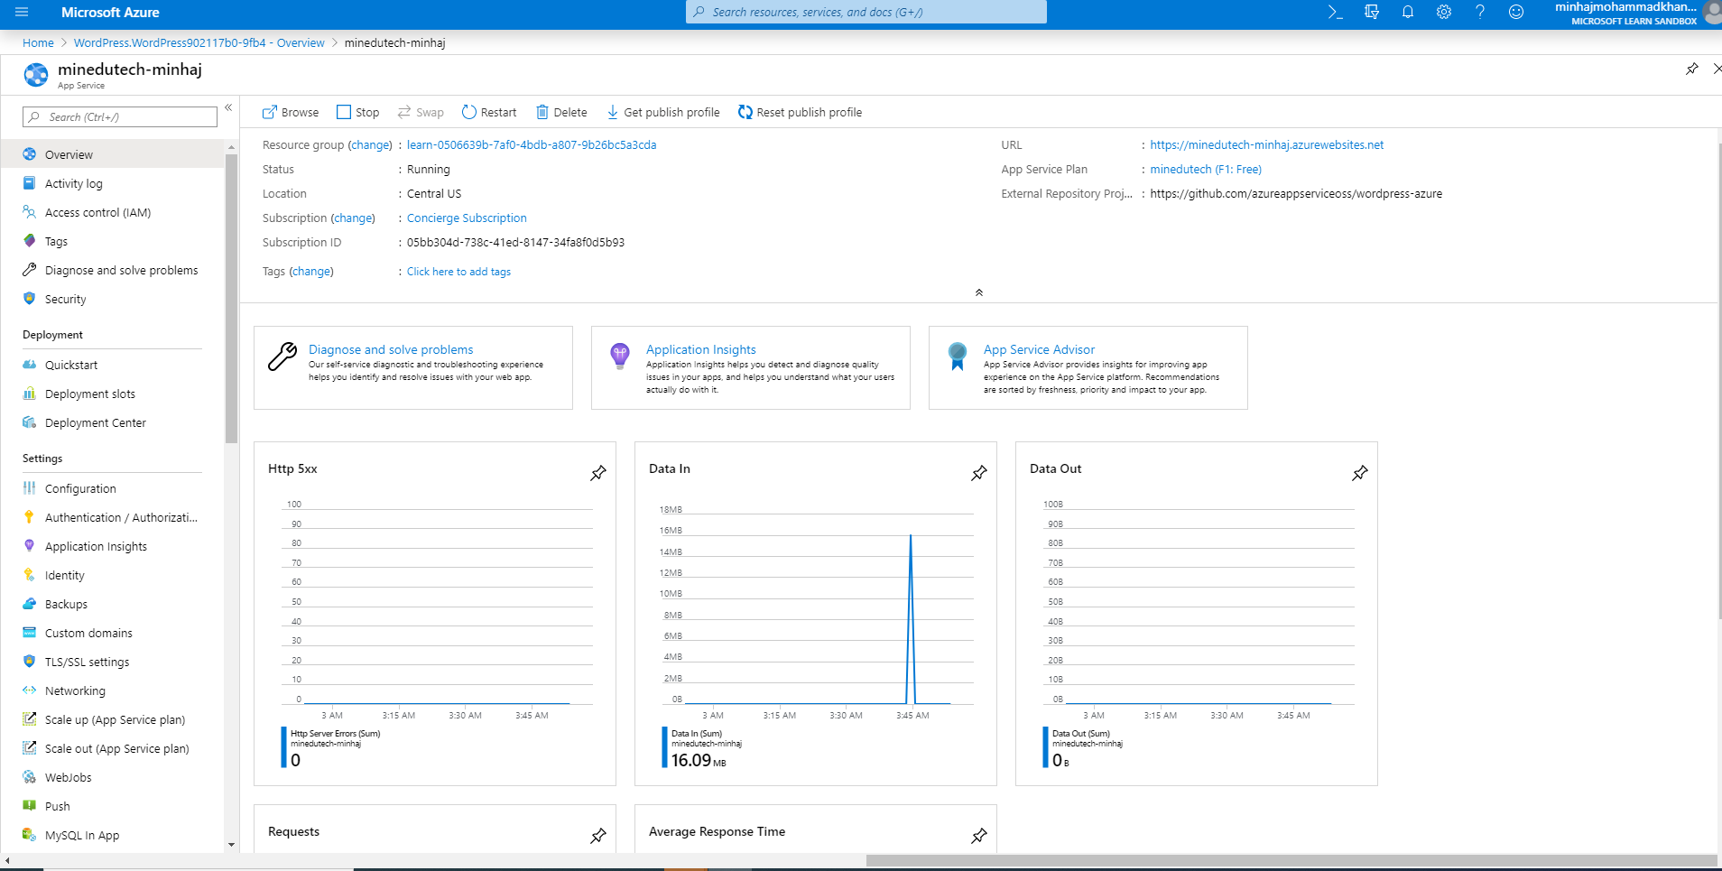Open Cloud Shell from the top bar
1722x871 pixels.
click(1335, 13)
